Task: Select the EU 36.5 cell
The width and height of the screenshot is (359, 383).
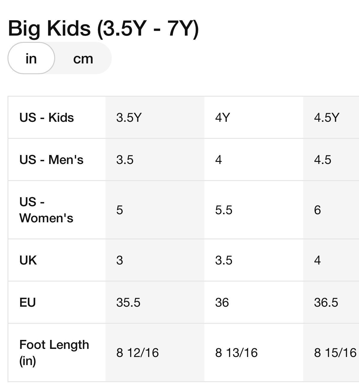Action: point(331,303)
